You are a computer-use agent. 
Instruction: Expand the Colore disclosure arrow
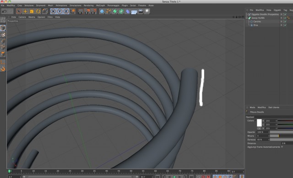click(255, 120)
